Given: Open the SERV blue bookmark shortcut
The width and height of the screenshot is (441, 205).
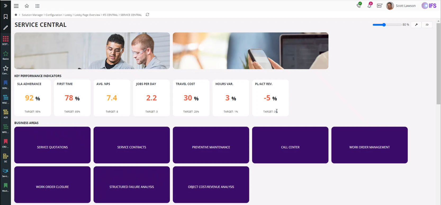Looking at the screenshot, I should coord(6,85).
